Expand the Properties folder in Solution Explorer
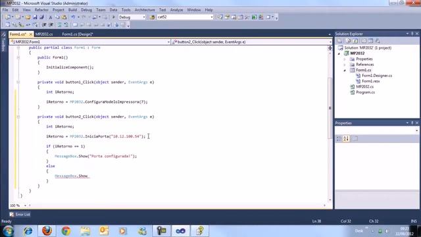421x237 pixels. pyautogui.click(x=345, y=59)
